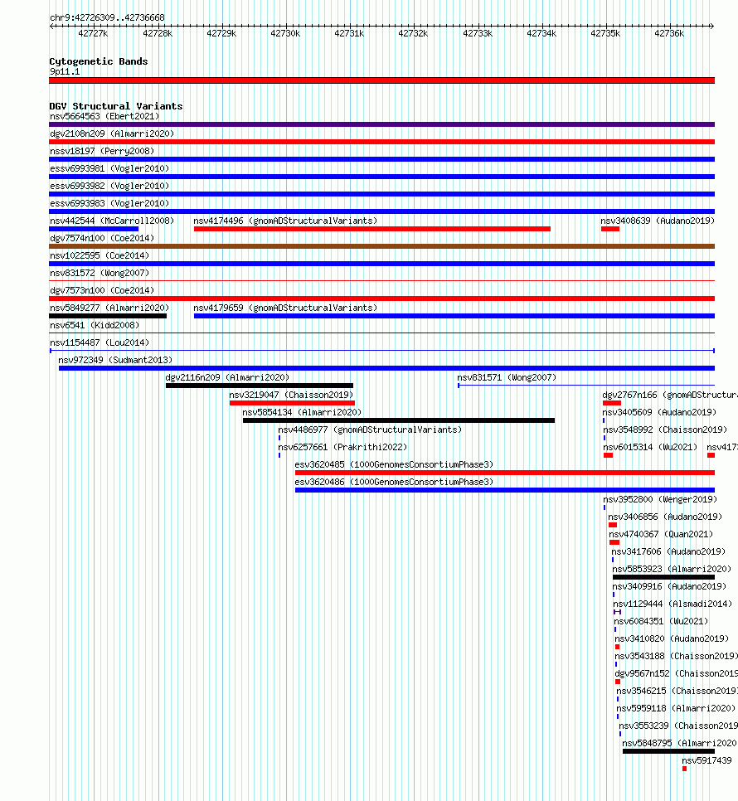Screen dimensions: 738x801
Task: Open the nsv3406856 (Audano2019) label
Action: coord(665,517)
